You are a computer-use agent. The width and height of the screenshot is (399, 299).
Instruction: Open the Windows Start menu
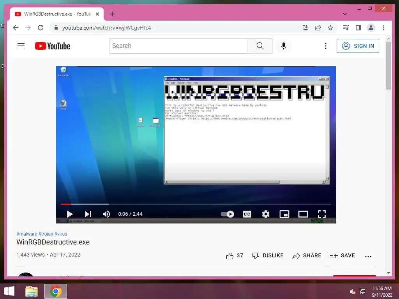tap(9, 291)
